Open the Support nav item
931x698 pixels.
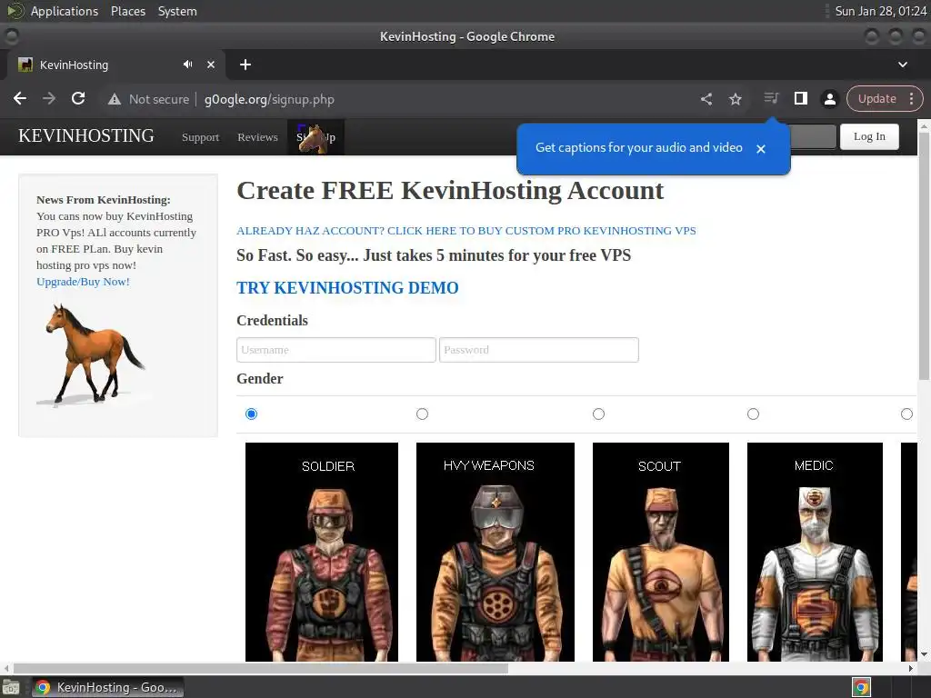pyautogui.click(x=200, y=137)
